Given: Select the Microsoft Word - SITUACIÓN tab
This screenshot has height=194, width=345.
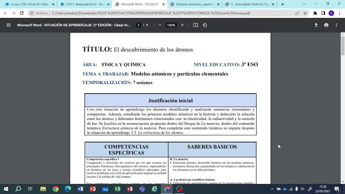Looking at the screenshot, I should 140,4.
